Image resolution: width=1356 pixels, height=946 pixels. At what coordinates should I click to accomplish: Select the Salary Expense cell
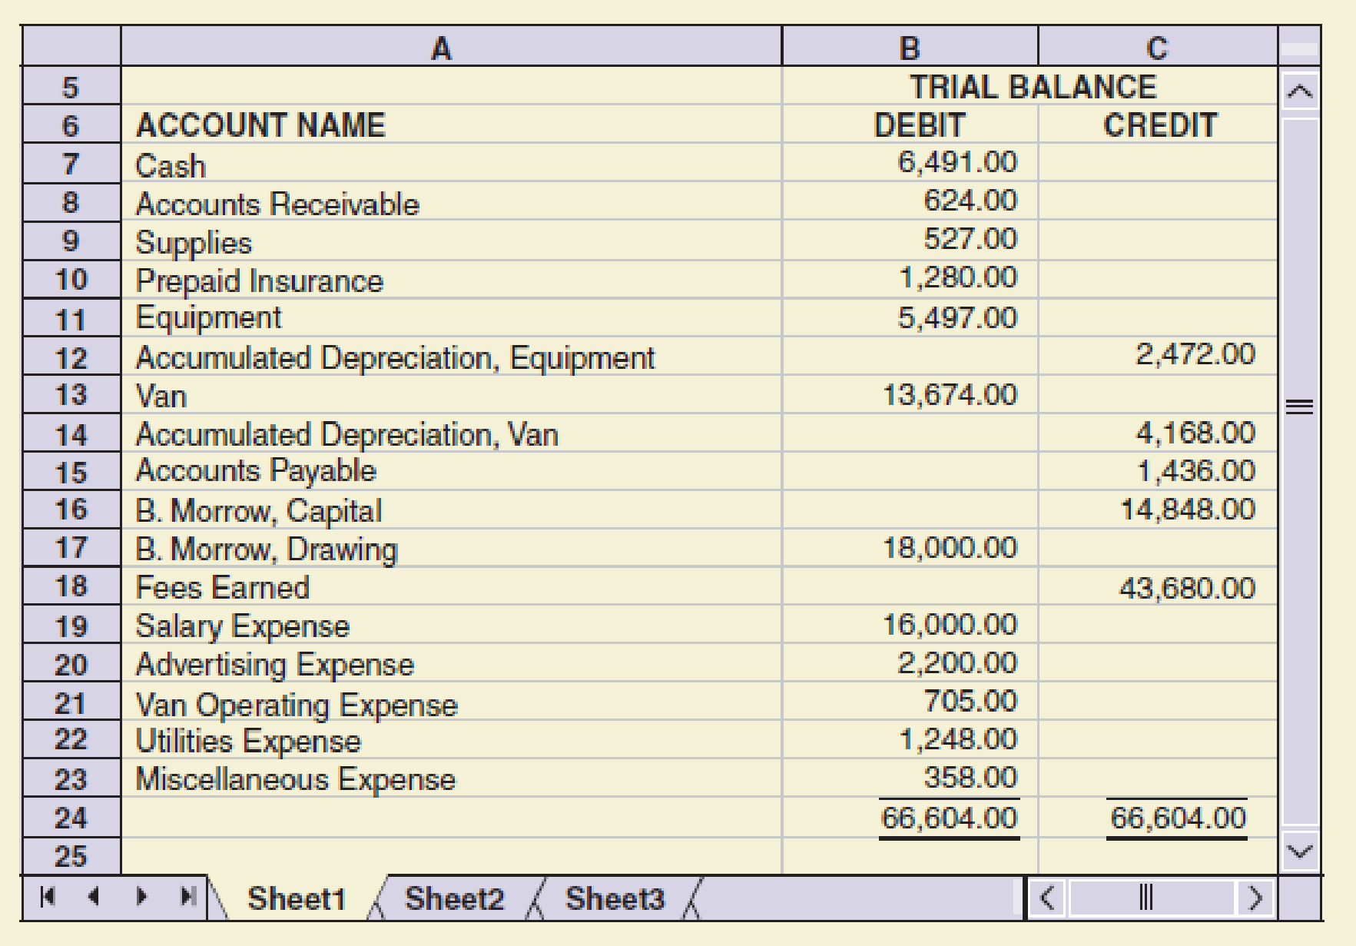coord(451,625)
